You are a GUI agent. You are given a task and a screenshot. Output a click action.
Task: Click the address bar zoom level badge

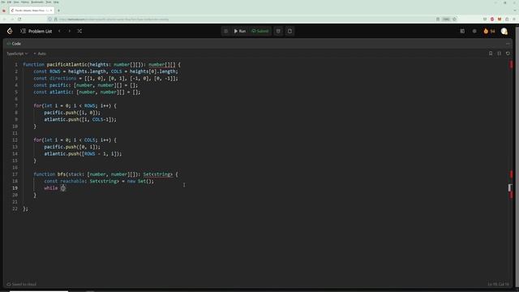coord(446,19)
